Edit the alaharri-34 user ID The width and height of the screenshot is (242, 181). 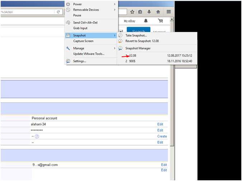[160, 124]
